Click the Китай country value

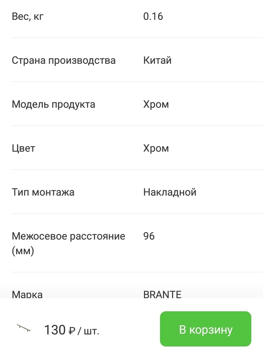click(x=157, y=60)
